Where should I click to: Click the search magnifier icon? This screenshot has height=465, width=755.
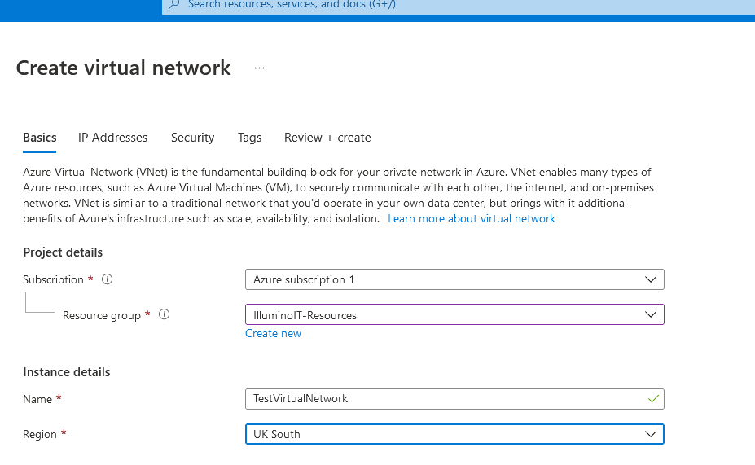[174, 4]
